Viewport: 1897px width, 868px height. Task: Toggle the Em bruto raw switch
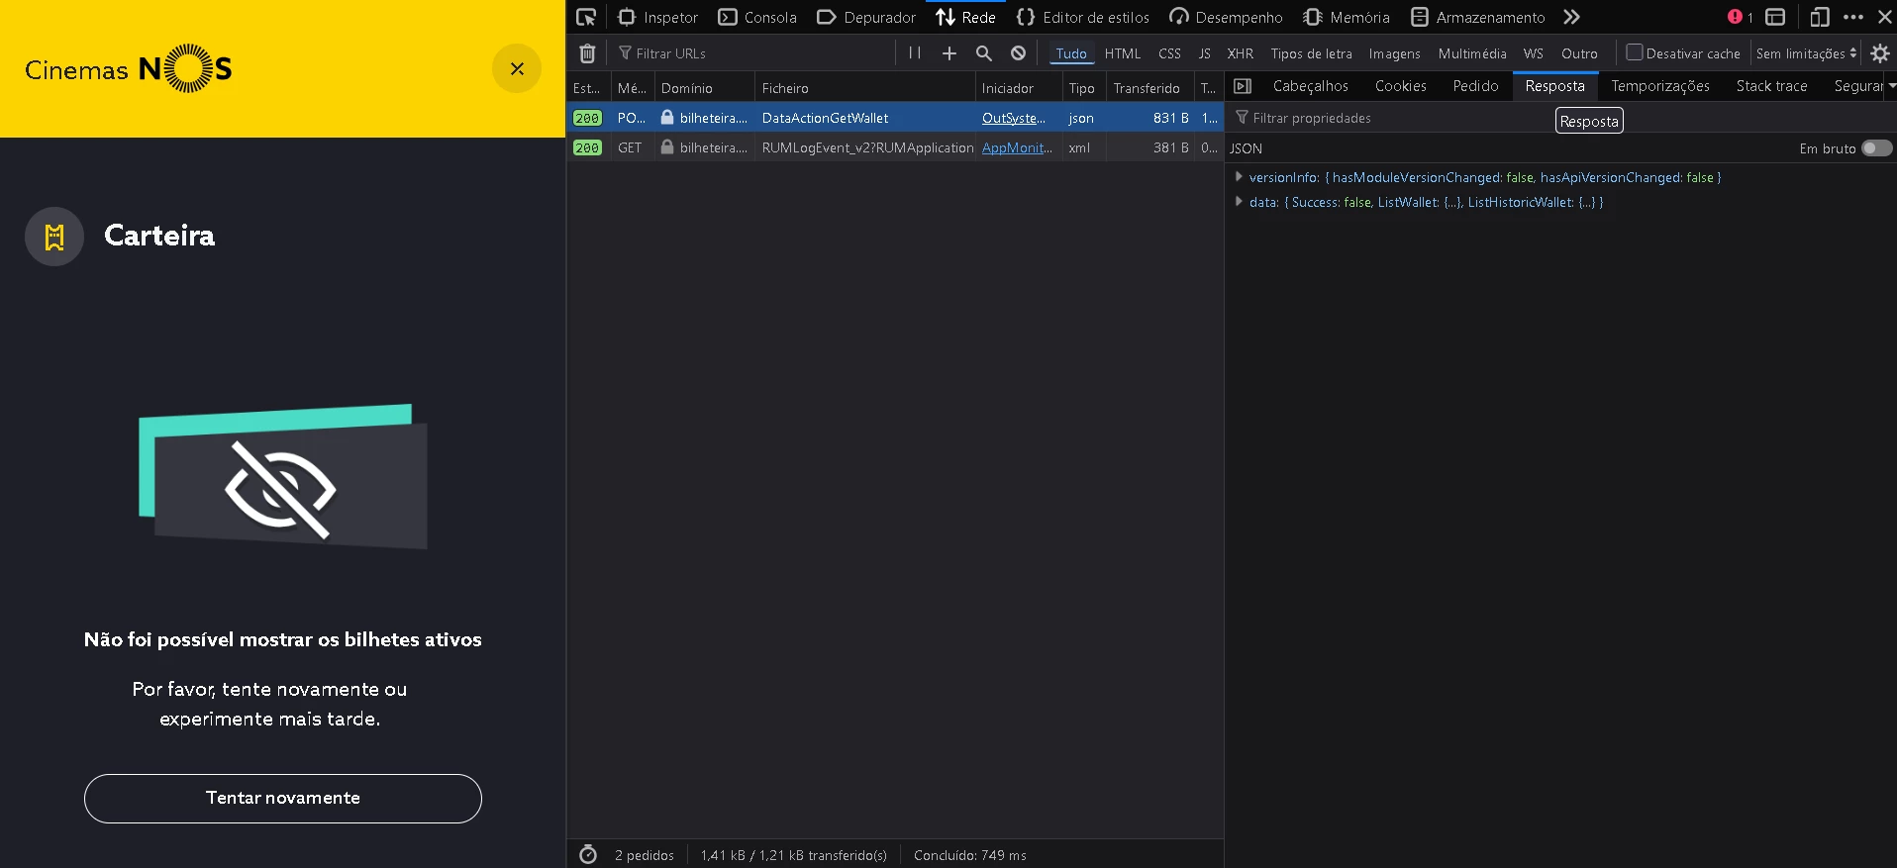click(x=1876, y=148)
